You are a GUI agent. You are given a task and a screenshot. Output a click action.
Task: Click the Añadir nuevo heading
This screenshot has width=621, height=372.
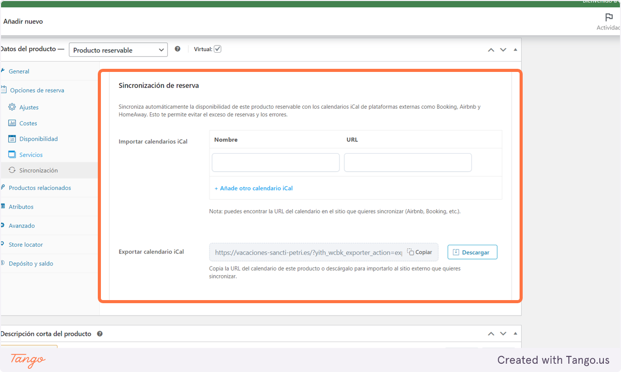(23, 22)
